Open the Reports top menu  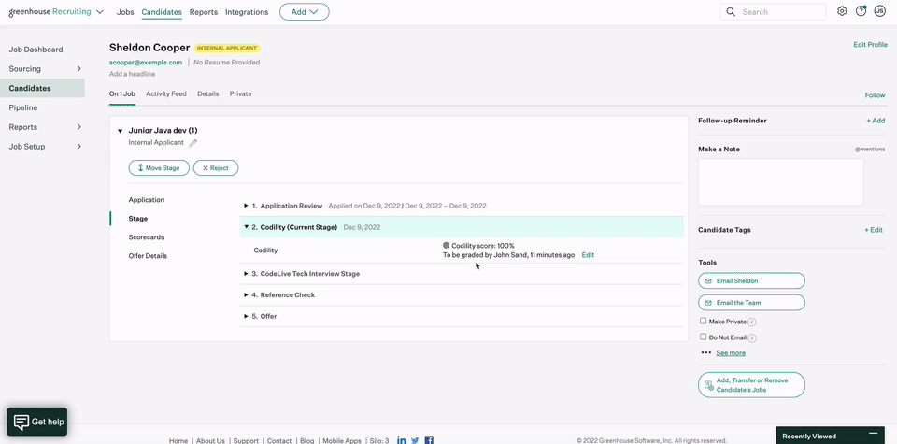[x=204, y=12]
